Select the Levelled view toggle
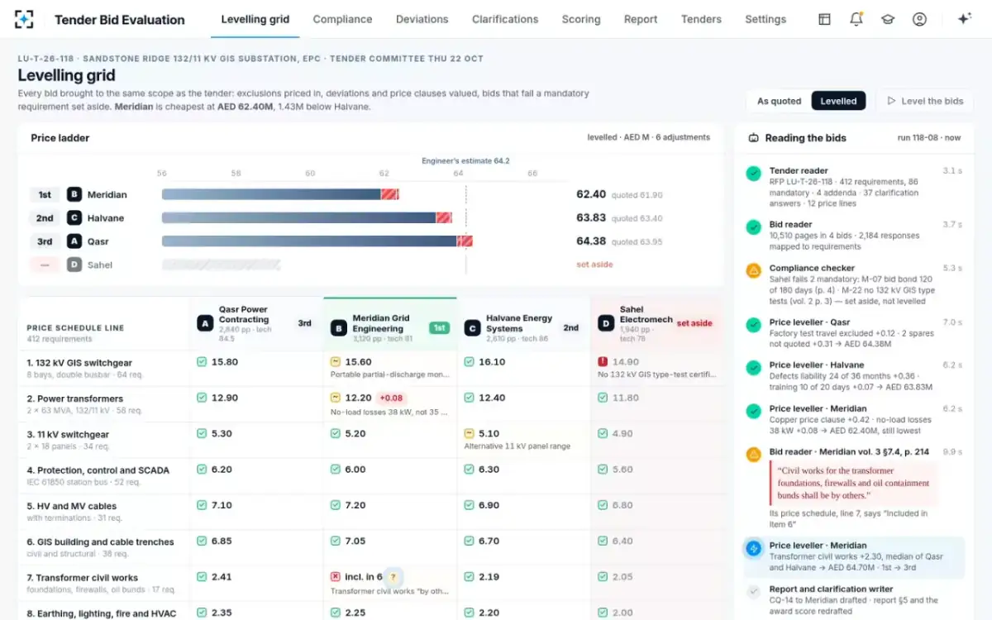This screenshot has width=992, height=620. pyautogui.click(x=838, y=101)
